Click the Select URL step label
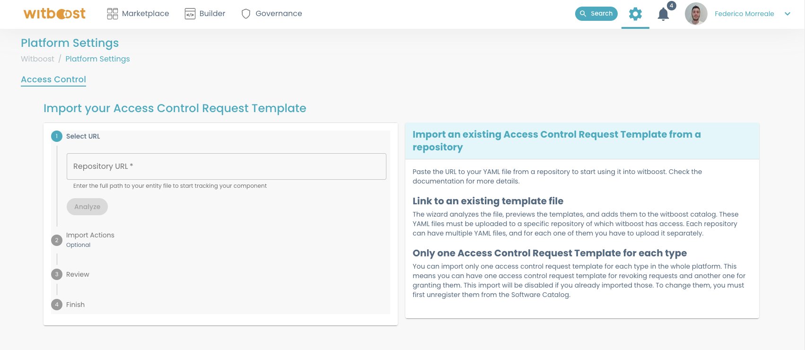This screenshot has width=805, height=350. [83, 136]
